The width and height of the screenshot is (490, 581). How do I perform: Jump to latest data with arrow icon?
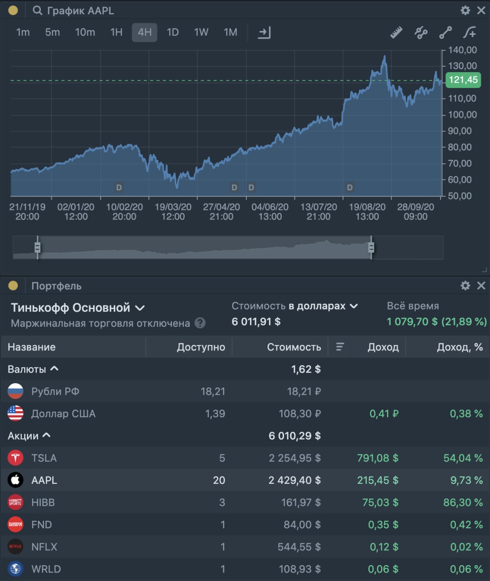pos(264,33)
